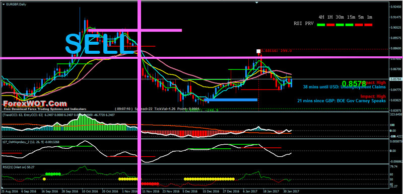Click the red RSI dot cluster in November
Image resolution: width=403 pixels, height=194 pixels.
pyautogui.click(x=150, y=184)
